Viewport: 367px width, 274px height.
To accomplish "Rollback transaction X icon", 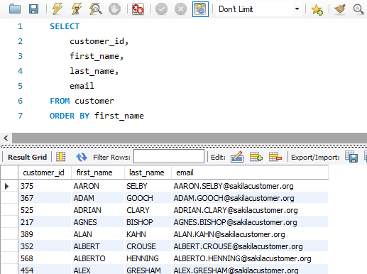I will pyautogui.click(x=180, y=9).
